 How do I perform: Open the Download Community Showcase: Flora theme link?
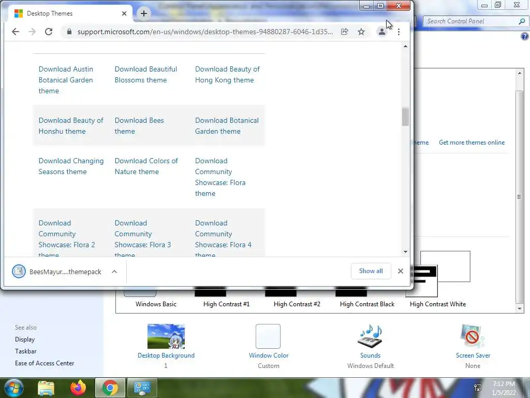pyautogui.click(x=220, y=177)
